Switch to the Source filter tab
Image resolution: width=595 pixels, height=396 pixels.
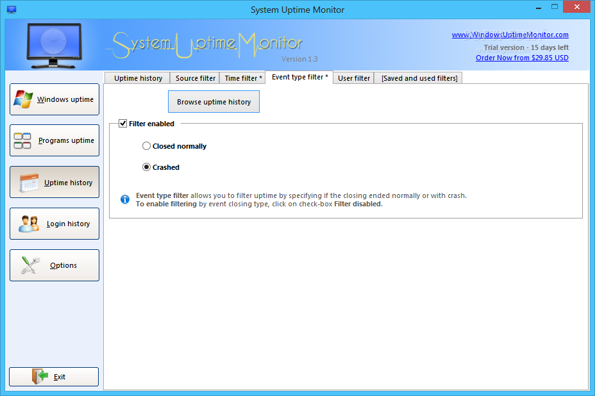pos(195,78)
